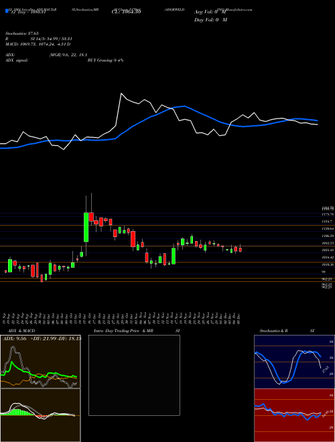Click the 1018.36 price axis label
335x442 pixels.
[x=328, y=265]
